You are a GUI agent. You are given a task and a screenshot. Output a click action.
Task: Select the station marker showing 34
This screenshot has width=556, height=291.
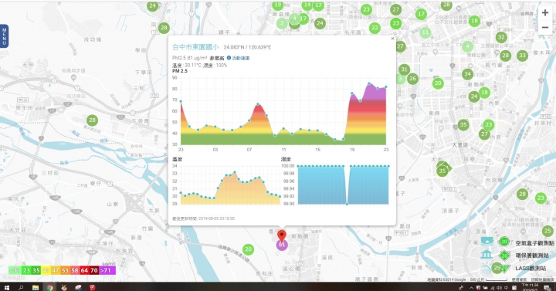467,74
